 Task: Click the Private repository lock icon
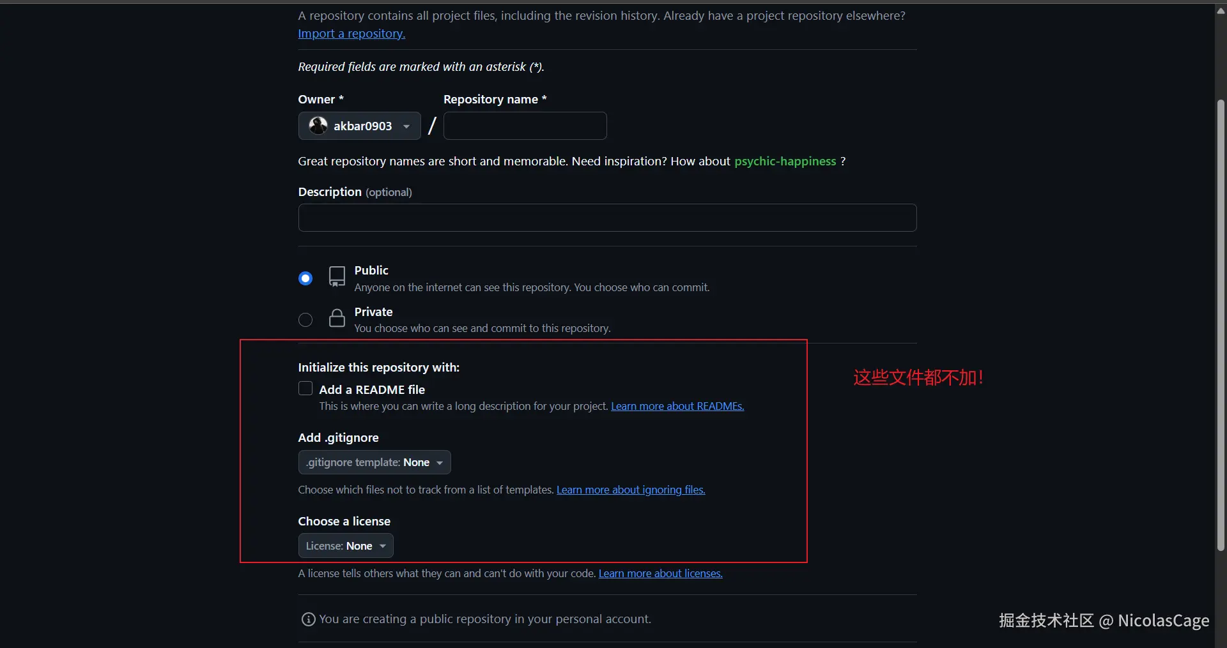pyautogui.click(x=337, y=317)
